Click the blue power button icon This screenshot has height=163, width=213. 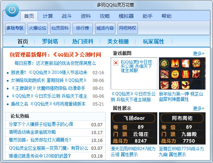pos(12,10)
